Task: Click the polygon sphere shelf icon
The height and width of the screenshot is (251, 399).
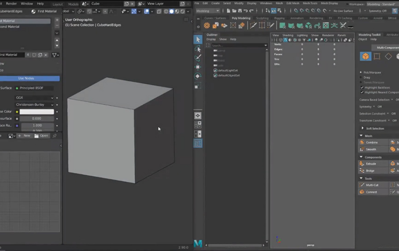Action: click(207, 26)
